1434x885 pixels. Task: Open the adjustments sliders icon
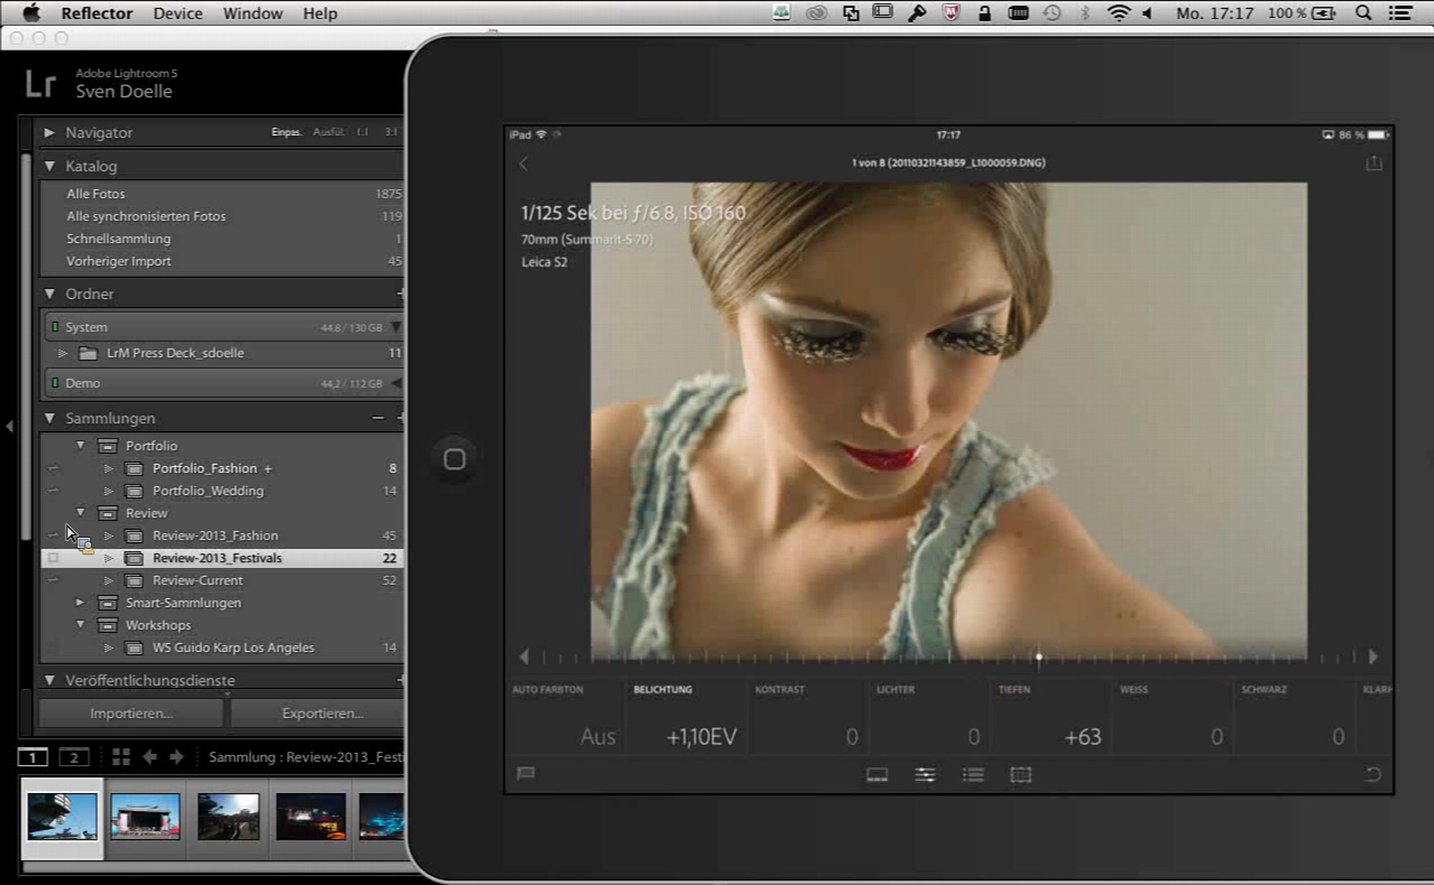(925, 775)
